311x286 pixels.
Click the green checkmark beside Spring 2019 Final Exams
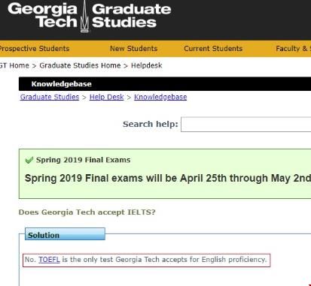(29, 160)
